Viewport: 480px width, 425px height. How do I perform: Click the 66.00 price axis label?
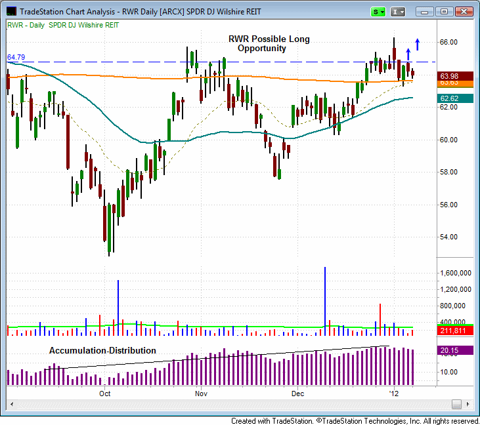pos(448,42)
